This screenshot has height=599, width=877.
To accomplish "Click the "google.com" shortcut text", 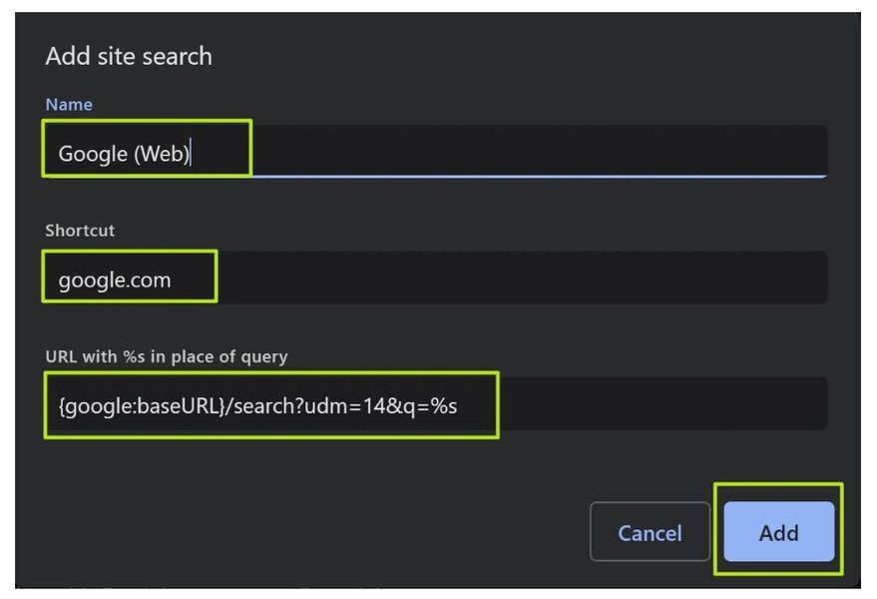I will (115, 280).
